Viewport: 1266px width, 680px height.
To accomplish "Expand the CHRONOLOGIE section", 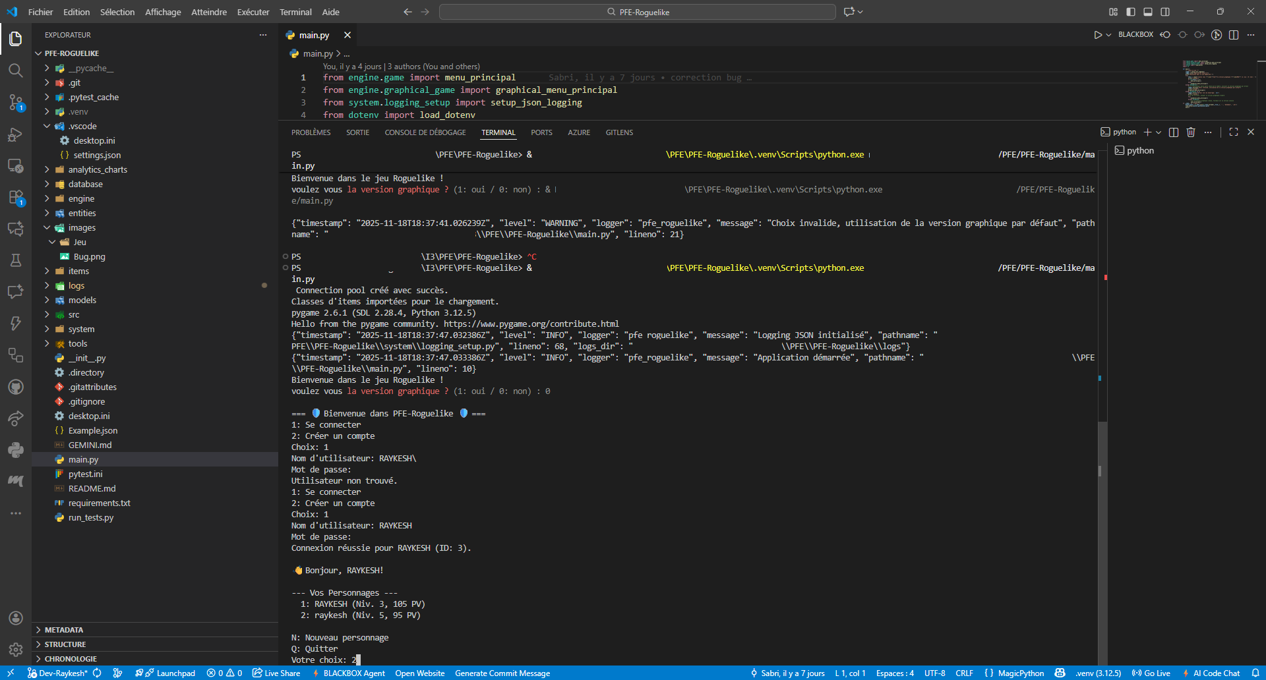I will click(71, 659).
